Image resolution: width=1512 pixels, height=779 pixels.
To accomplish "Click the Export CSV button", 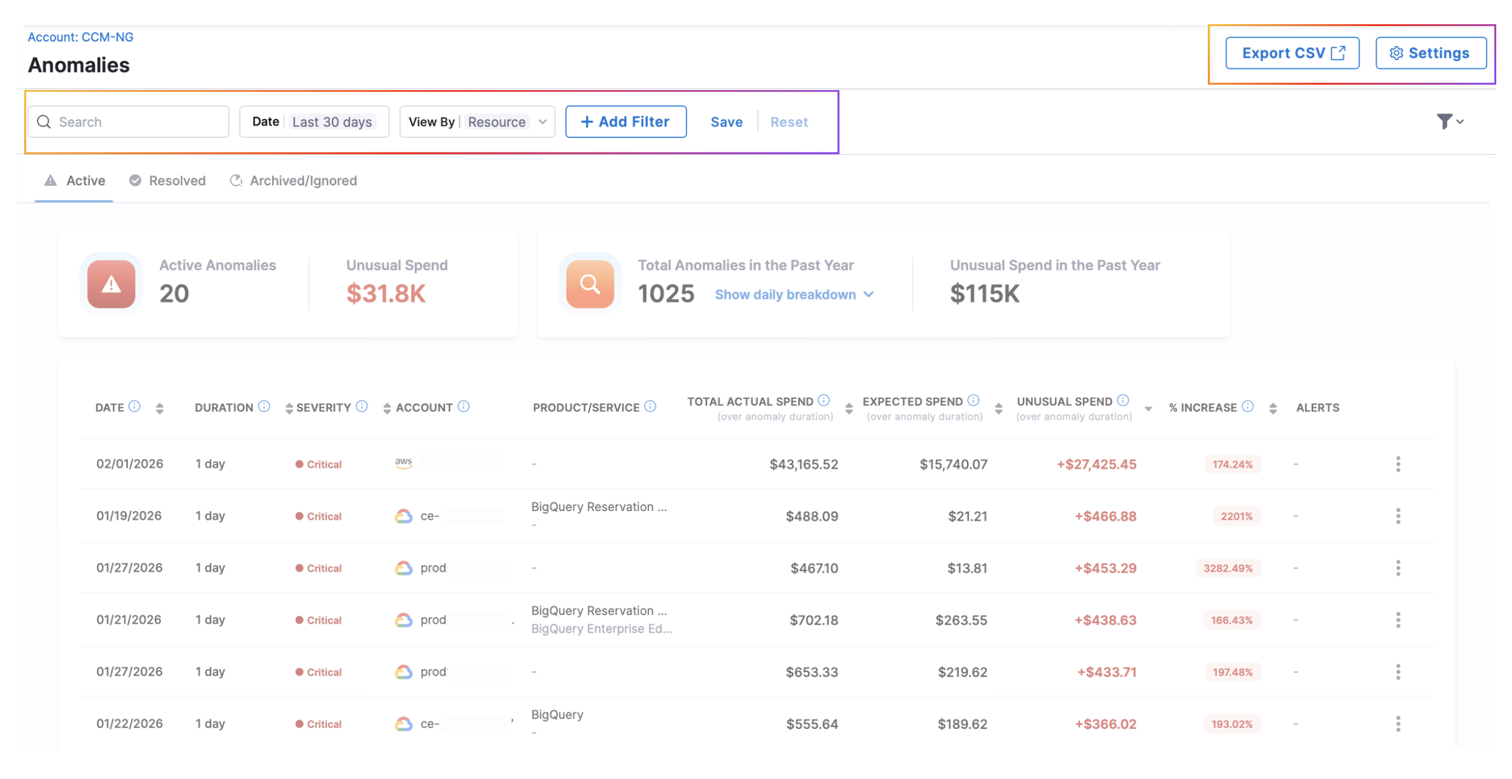I will [x=1292, y=53].
